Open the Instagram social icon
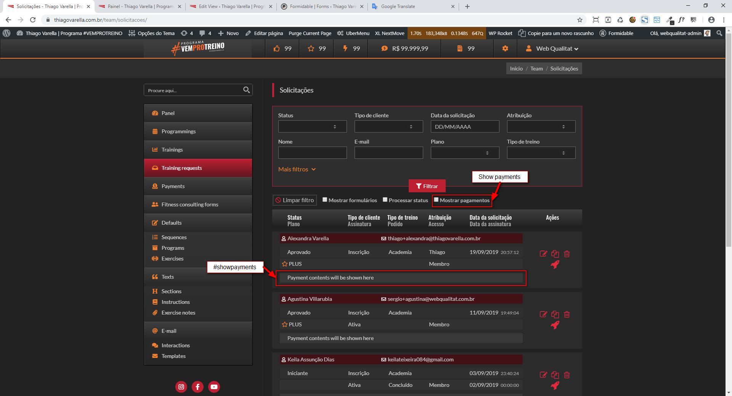732x396 pixels. click(x=181, y=387)
